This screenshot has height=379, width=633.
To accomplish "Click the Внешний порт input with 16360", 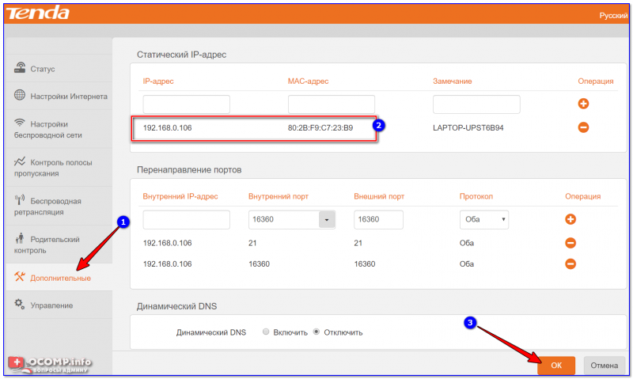I will 378,220.
